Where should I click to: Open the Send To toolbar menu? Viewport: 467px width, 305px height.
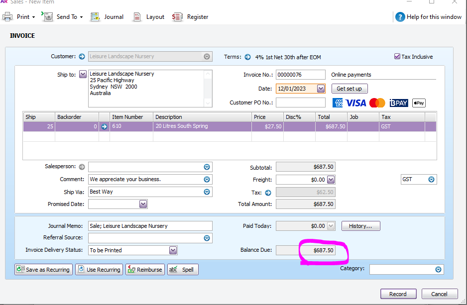click(62, 17)
